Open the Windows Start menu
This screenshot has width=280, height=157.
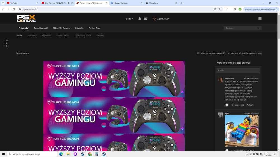coord(3,154)
